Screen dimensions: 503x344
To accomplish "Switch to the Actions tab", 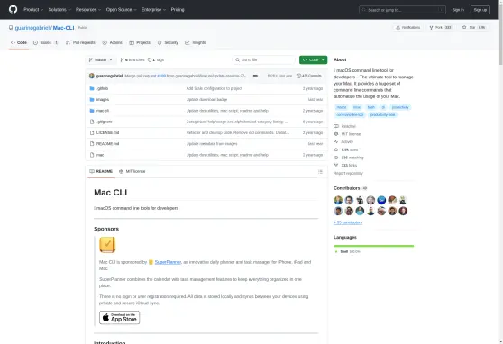I will [x=113, y=42].
